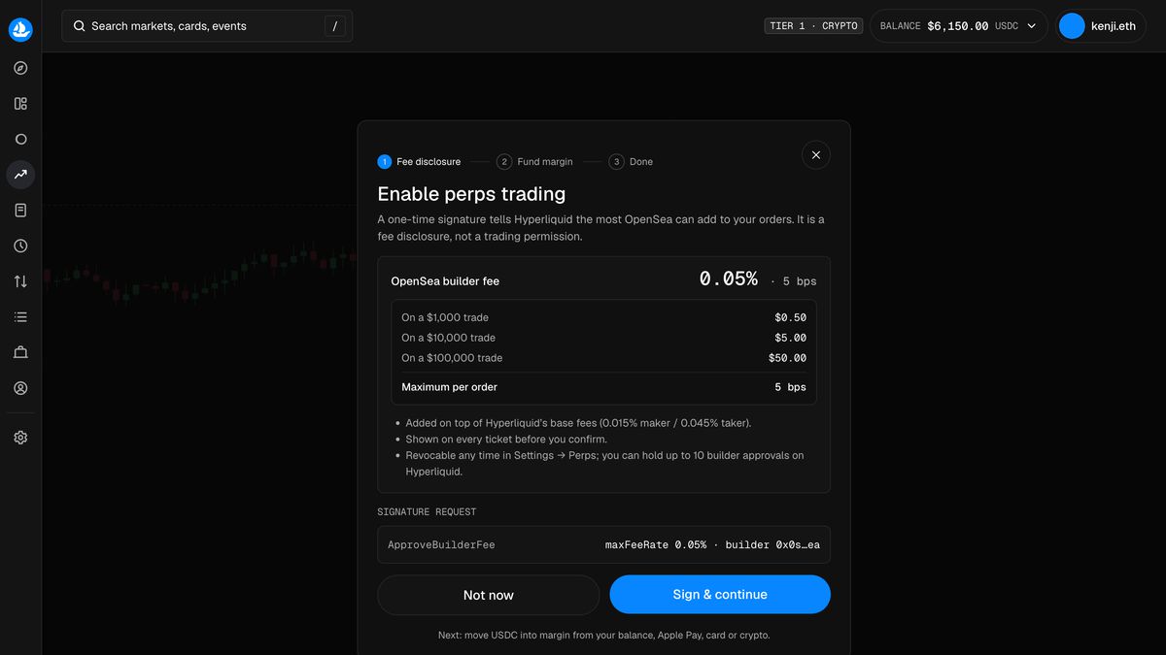Open the compass Discover icon in sidebar
This screenshot has width=1166, height=655.
tap(20, 68)
